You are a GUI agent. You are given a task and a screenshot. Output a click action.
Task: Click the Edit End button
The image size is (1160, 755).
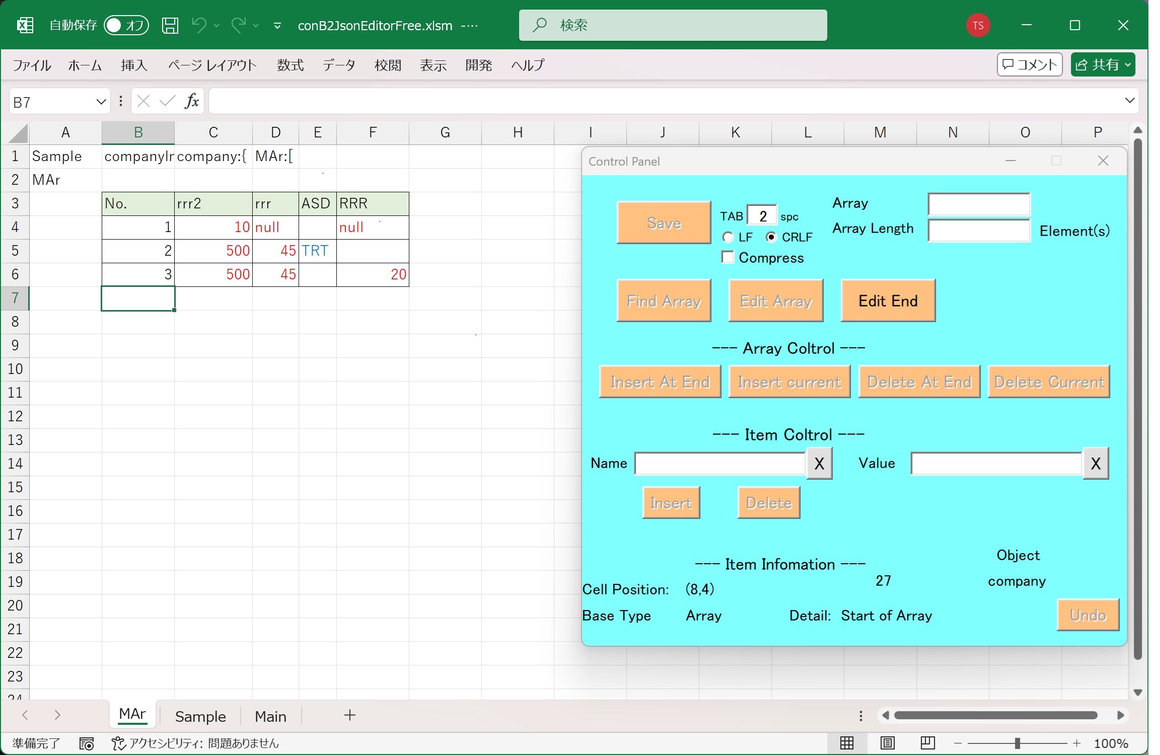click(888, 301)
